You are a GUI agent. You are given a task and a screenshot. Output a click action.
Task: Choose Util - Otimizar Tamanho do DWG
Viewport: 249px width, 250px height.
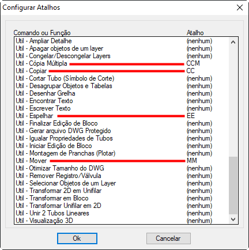point(122,168)
